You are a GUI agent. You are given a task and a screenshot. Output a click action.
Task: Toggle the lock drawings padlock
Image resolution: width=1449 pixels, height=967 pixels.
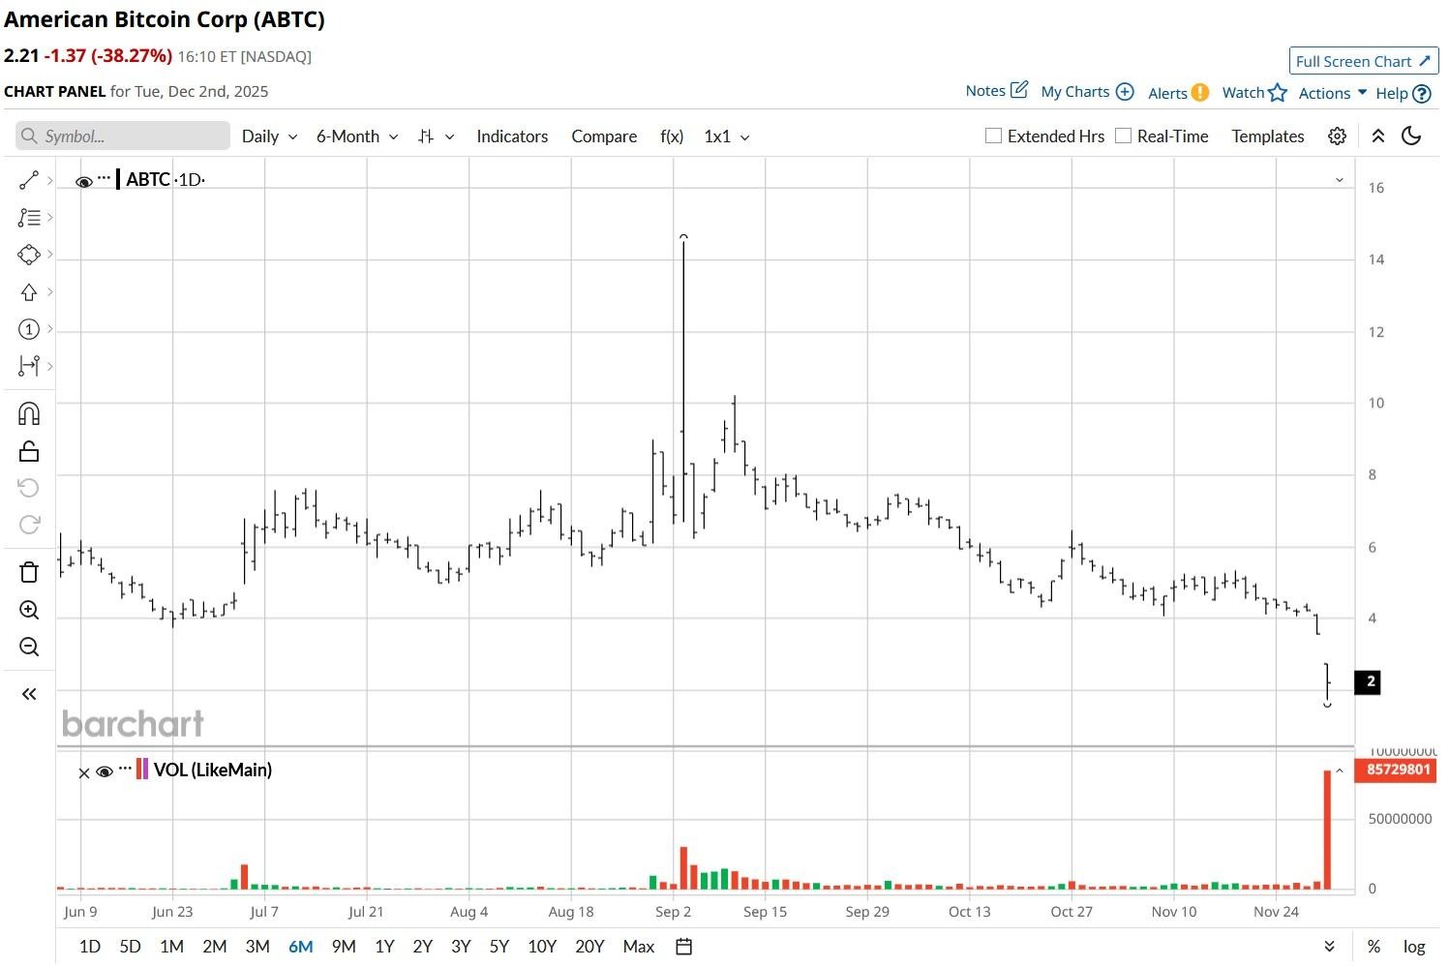(x=29, y=451)
